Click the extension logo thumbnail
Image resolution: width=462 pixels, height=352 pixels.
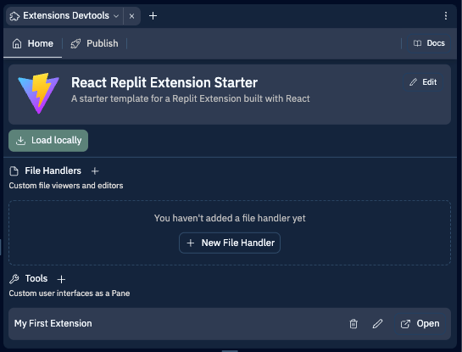pos(39,93)
